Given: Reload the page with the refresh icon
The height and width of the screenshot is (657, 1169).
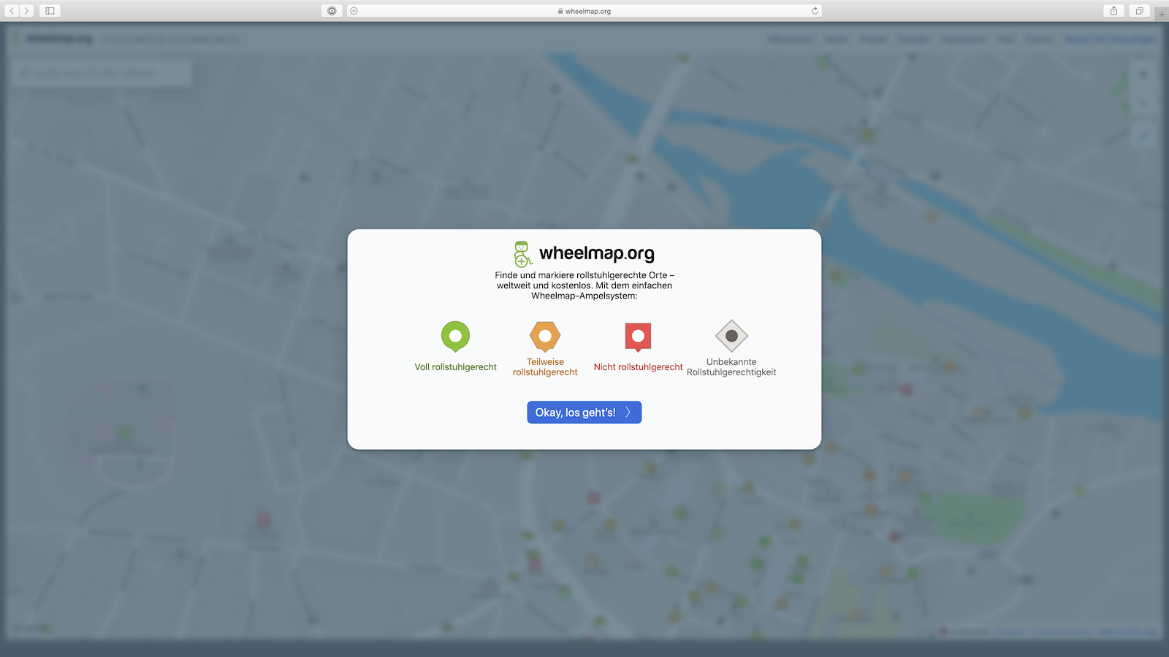Looking at the screenshot, I should point(815,11).
